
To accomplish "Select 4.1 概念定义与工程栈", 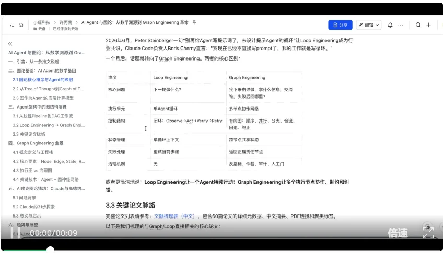I will (x=33, y=152).
